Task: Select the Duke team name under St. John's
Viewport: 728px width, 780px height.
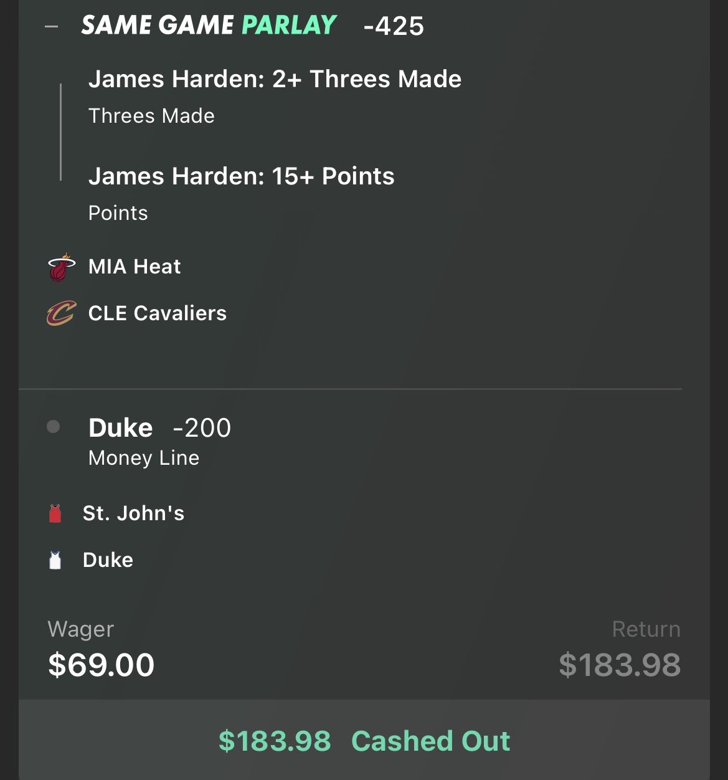Action: pos(108,560)
